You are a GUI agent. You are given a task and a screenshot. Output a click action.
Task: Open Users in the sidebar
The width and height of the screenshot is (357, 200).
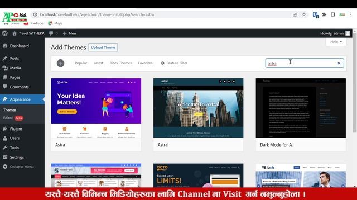tap(22, 138)
